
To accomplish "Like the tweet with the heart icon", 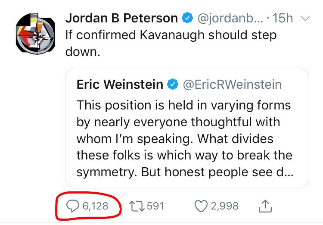I will [x=201, y=206].
